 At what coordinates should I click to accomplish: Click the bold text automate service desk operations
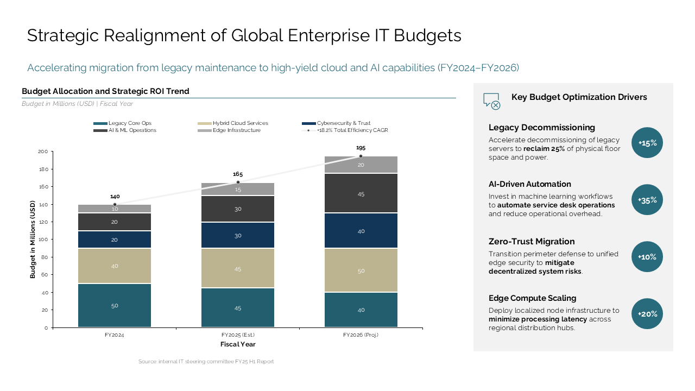point(556,205)
